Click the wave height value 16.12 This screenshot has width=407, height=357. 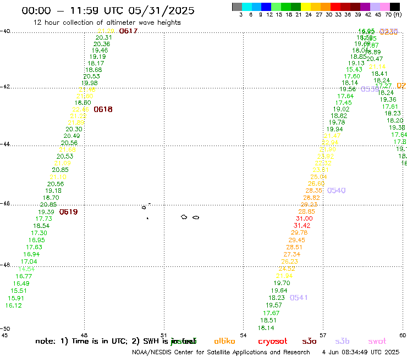pos(14,306)
